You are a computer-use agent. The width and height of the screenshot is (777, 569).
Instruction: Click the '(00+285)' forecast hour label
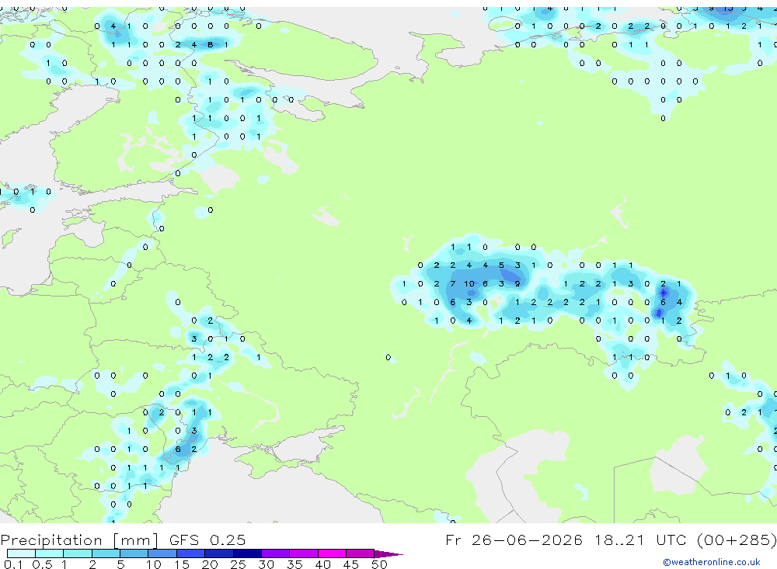click(737, 540)
